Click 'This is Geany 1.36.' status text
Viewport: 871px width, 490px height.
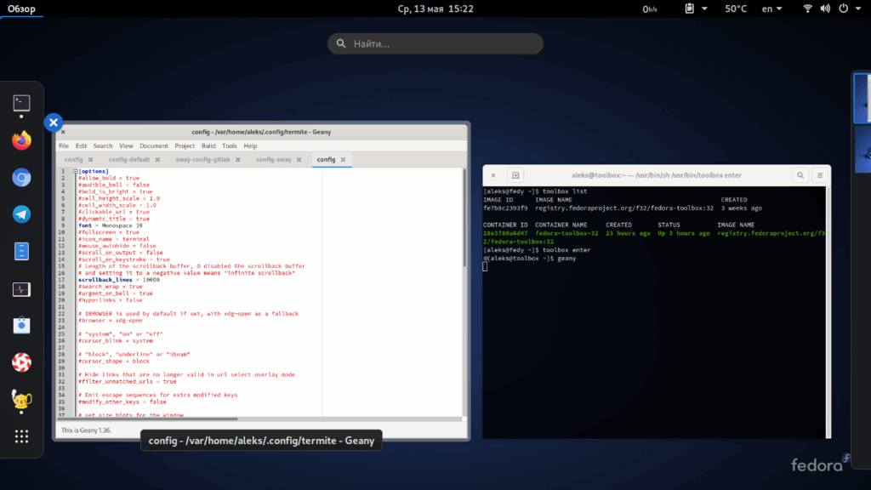point(86,430)
